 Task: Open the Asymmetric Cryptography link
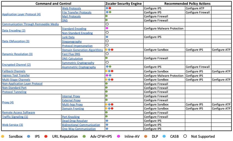(79, 67)
